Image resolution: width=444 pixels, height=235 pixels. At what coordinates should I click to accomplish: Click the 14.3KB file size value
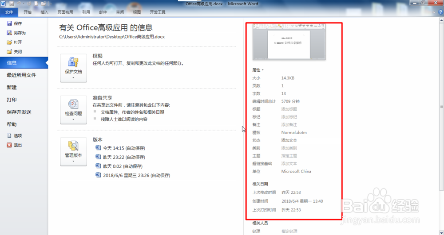[x=288, y=78]
